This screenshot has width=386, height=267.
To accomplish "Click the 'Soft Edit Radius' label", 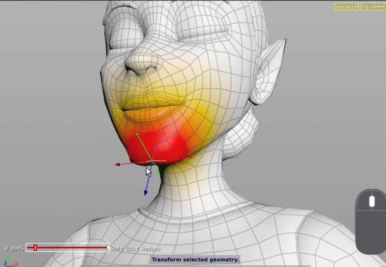I will tap(136, 249).
